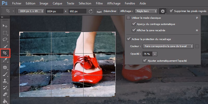The image size is (208, 104).
Task: Open the Règle tiers overlay dropdown
Action: click(x=146, y=11)
